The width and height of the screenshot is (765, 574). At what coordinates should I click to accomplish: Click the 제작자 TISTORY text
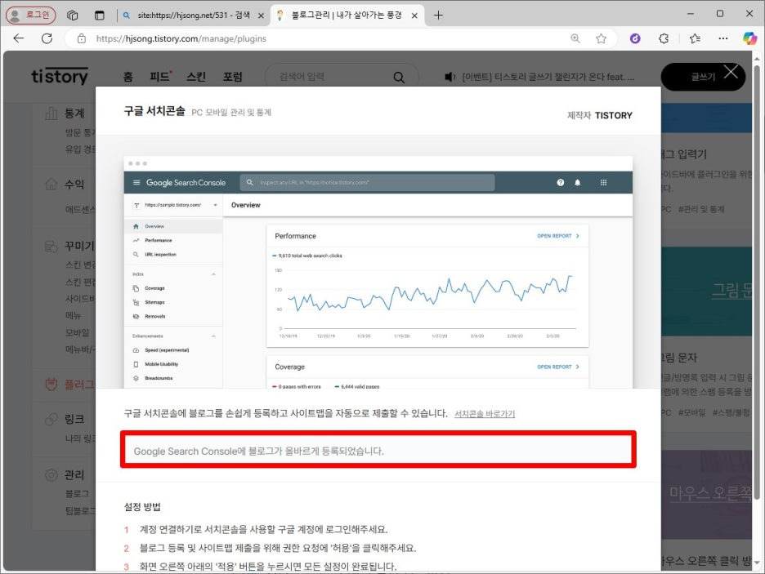coord(600,115)
